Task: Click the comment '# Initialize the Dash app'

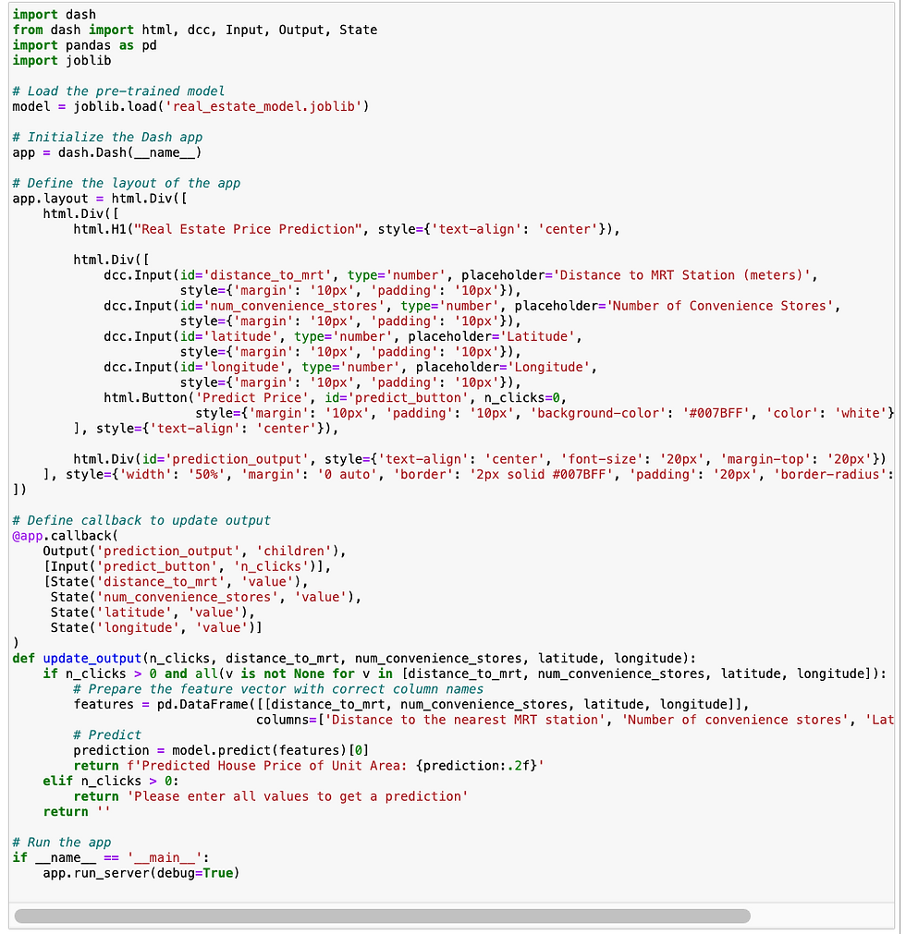Action: [x=108, y=137]
